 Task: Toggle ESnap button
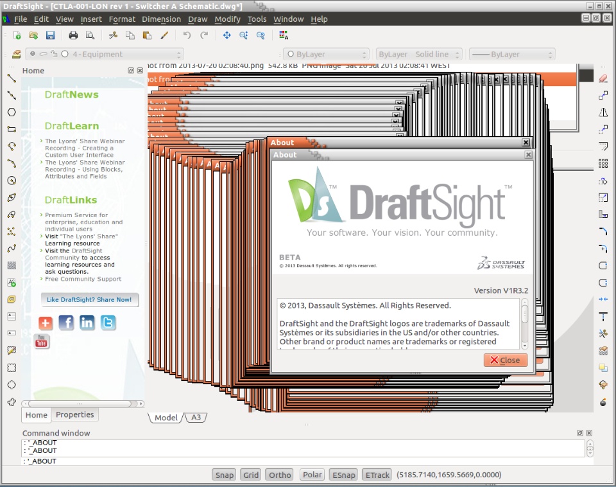(x=343, y=475)
